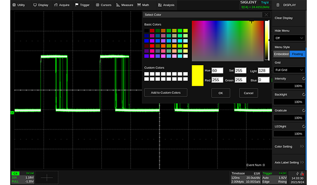Screen dimensions: 317x185
Task: Reset Graticule with the circular arrow icon
Action: (303, 111)
